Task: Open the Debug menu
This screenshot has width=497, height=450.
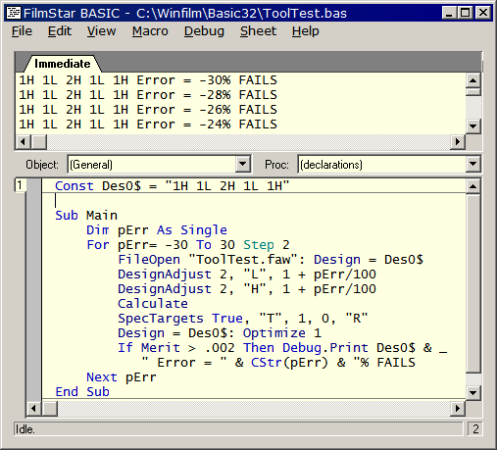Action: [x=204, y=31]
